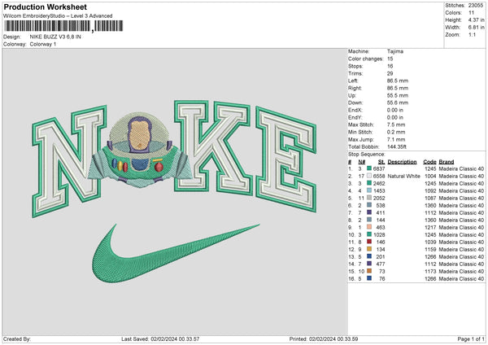Click the gray swatch in stop 5
488x345 pixels.
click(369, 198)
